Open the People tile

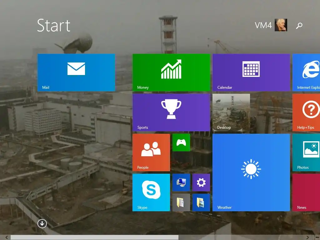(151, 152)
